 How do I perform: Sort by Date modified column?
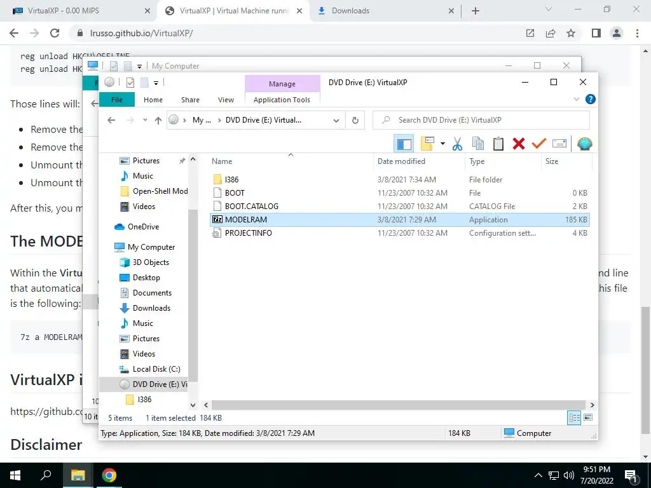click(401, 161)
